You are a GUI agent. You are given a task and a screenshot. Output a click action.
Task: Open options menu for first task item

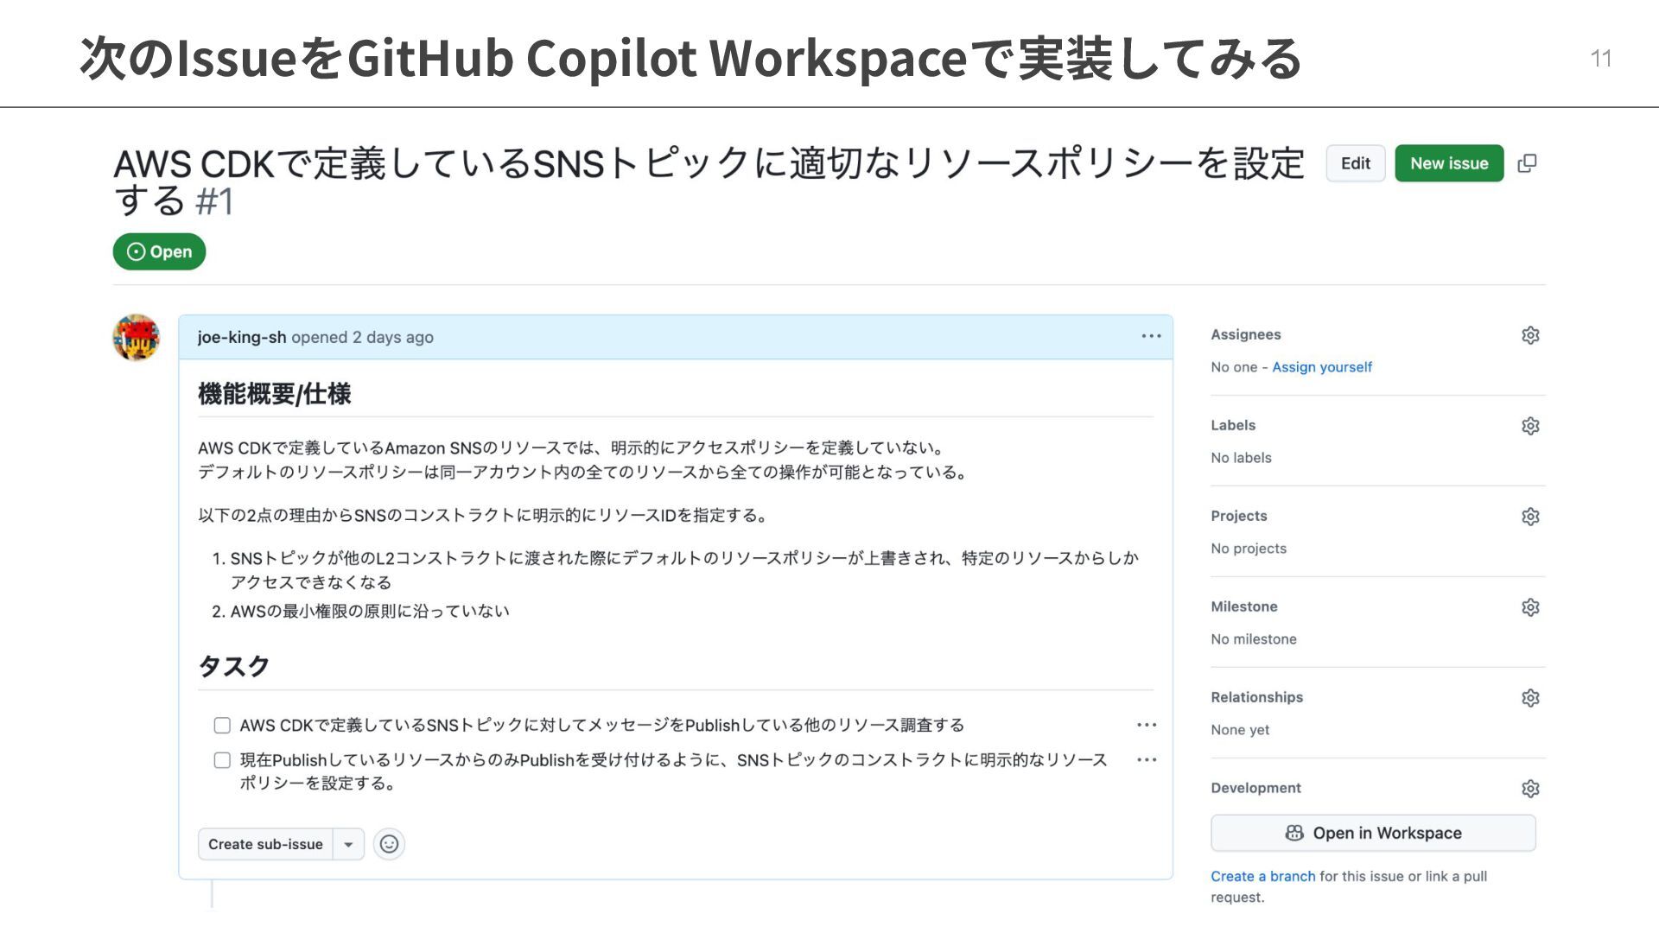click(1147, 725)
